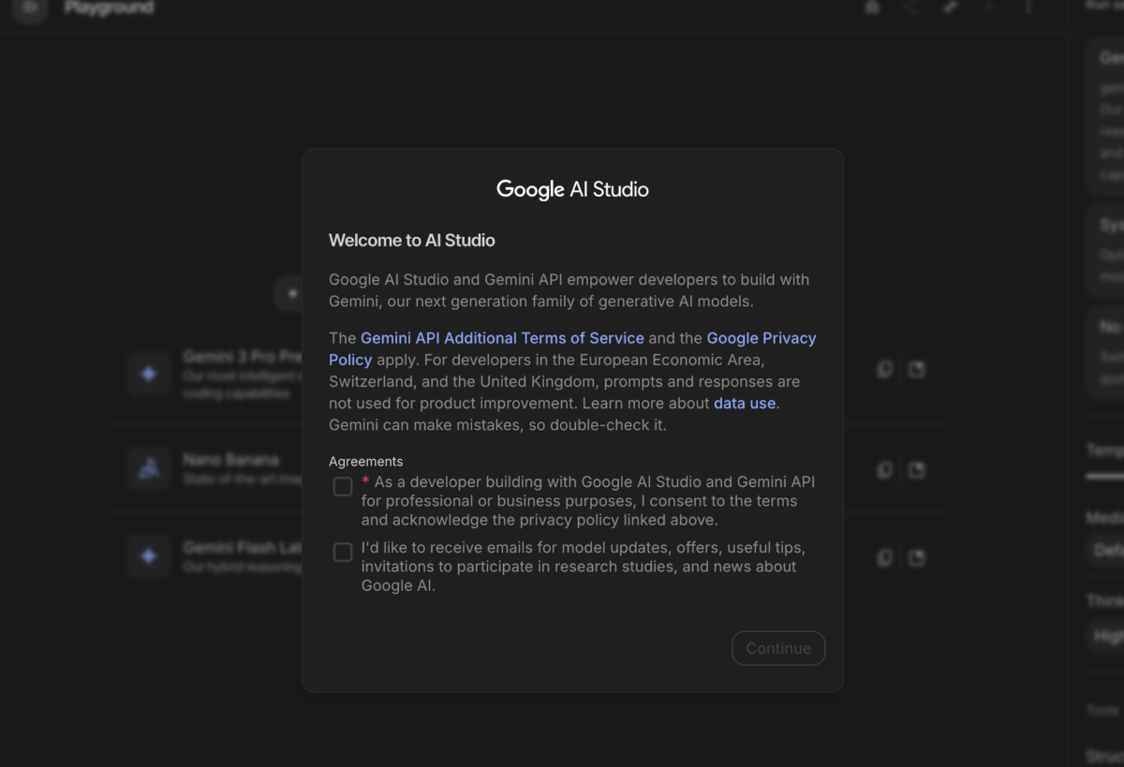Screen dimensions: 1124x767
Task: Open the System instructions card
Action: point(1106,249)
